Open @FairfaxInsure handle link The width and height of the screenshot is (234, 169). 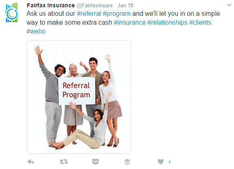95,6
